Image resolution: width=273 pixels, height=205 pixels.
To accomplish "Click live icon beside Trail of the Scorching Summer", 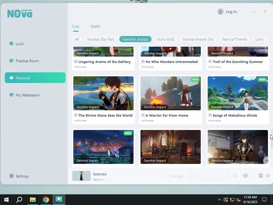I will 210,62.
